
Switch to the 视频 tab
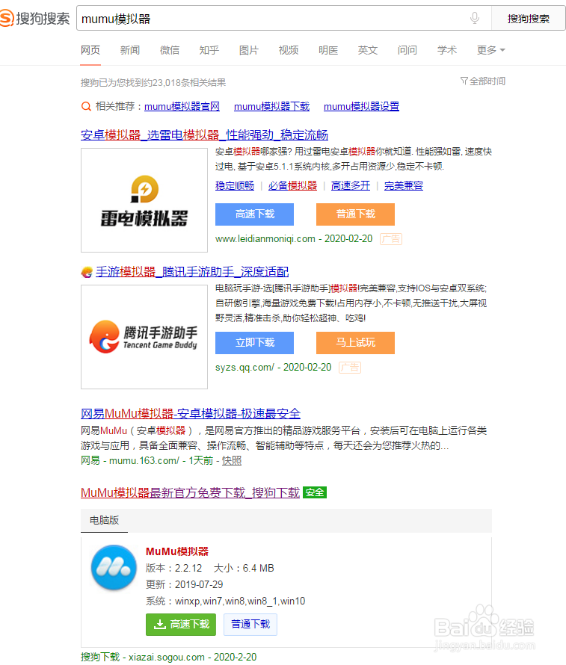tap(289, 51)
